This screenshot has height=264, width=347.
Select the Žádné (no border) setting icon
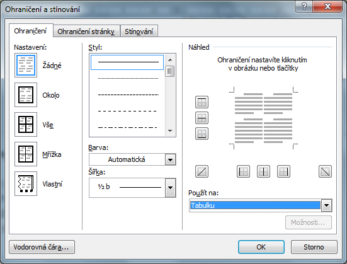[x=26, y=66]
